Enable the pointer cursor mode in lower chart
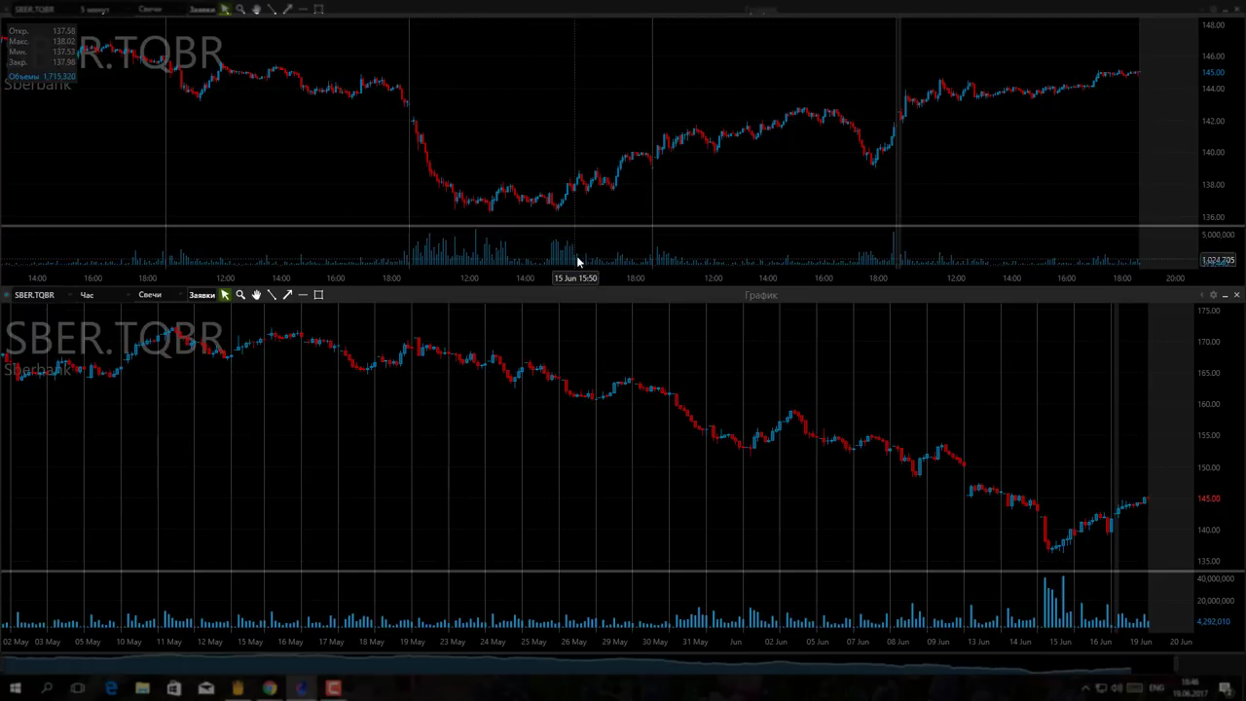Image resolution: width=1246 pixels, height=701 pixels. click(225, 295)
